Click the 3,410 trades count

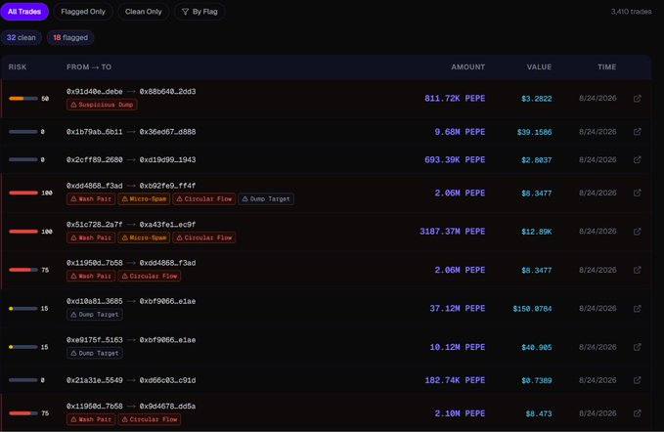[631, 12]
